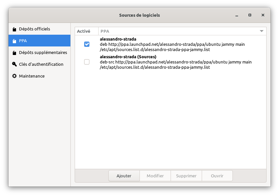Click the Dépôts supplémentaires sidebar icon

(x=14, y=53)
